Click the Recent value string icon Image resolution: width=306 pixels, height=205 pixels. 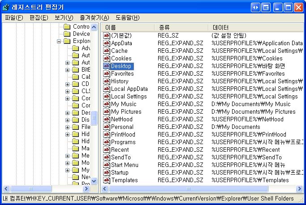click(x=106, y=149)
